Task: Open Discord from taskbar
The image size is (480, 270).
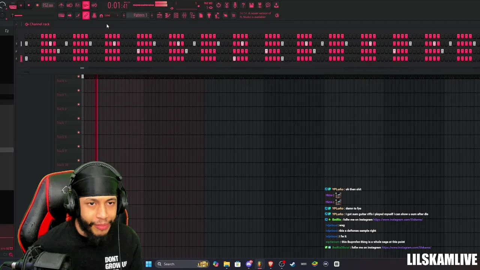Action: (249, 264)
